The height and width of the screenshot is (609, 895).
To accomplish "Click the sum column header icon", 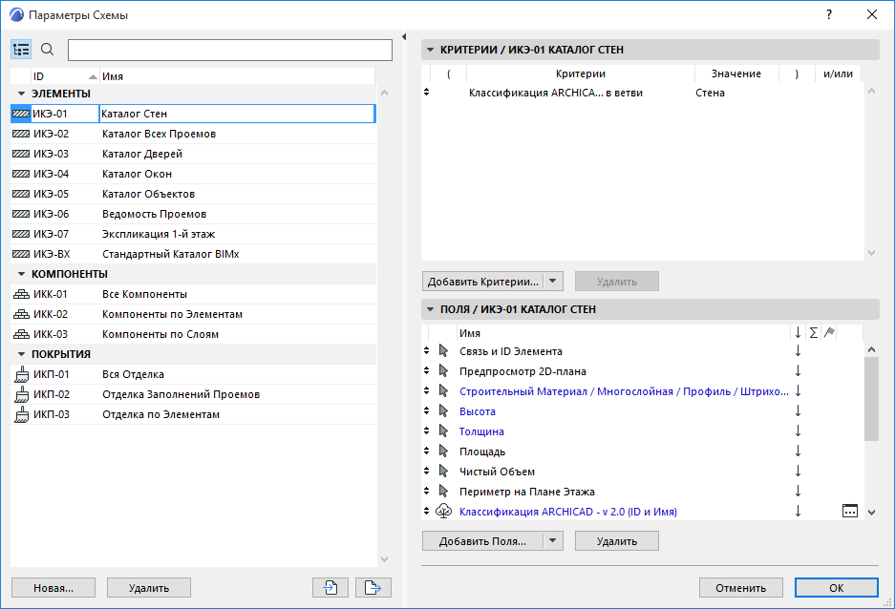I will coord(814,332).
